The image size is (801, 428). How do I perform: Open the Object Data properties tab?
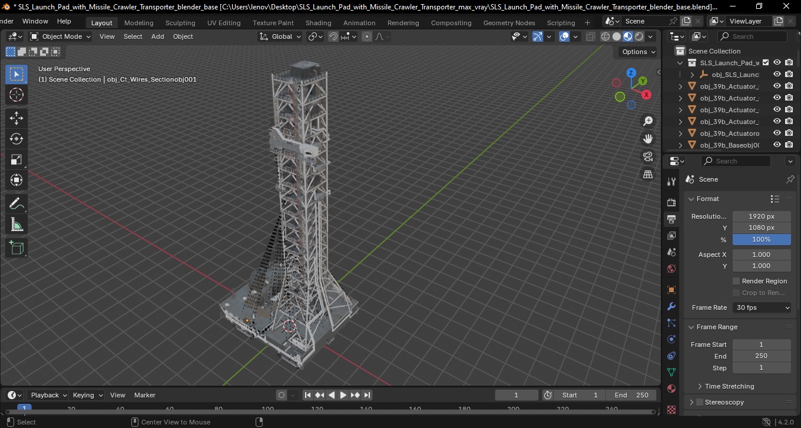click(x=671, y=372)
